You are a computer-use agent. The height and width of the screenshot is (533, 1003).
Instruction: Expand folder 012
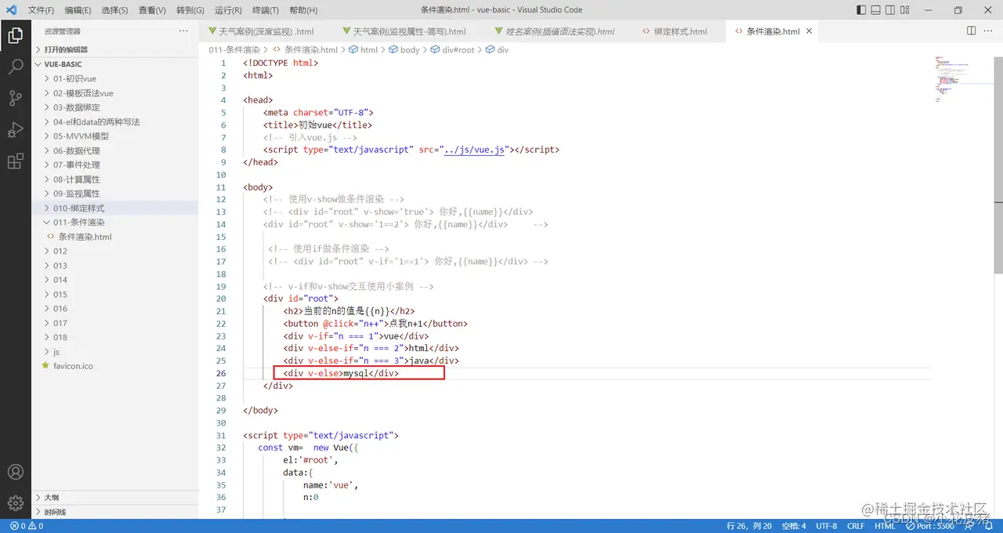[115, 251]
